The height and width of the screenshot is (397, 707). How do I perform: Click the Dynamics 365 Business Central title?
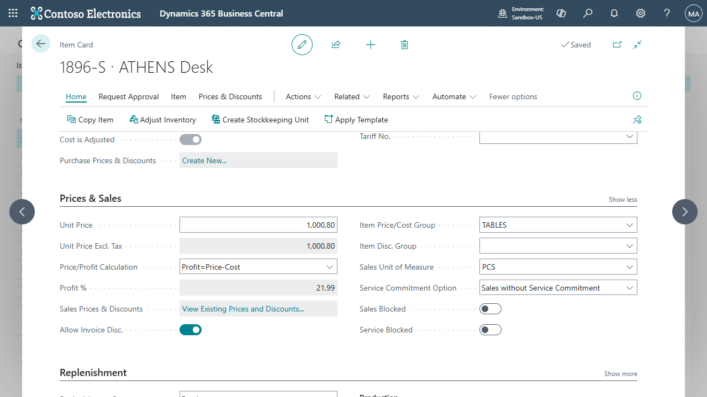coord(221,13)
